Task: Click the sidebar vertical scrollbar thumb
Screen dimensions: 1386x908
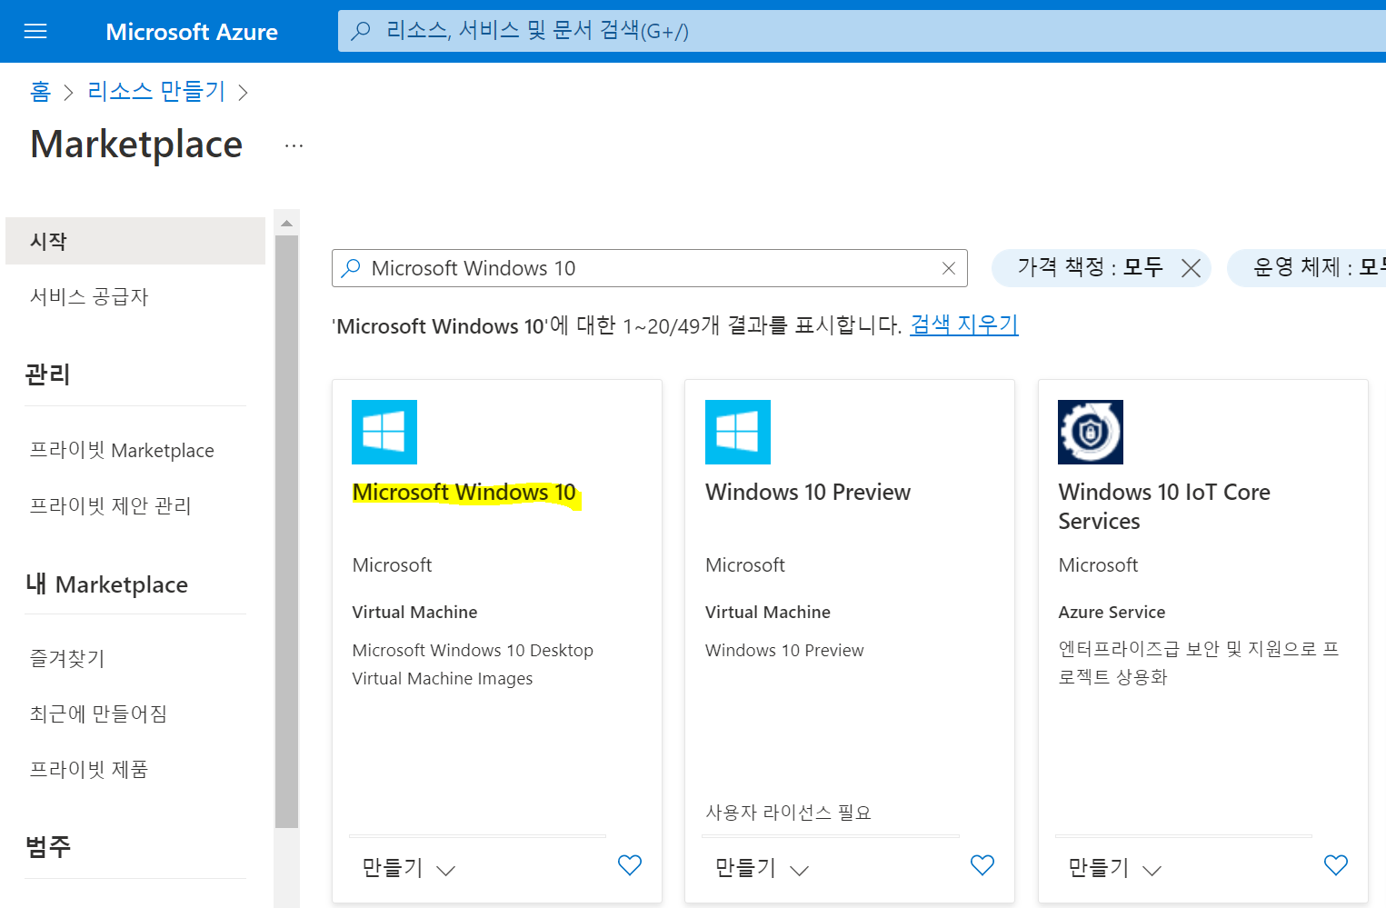Action: coord(286,532)
